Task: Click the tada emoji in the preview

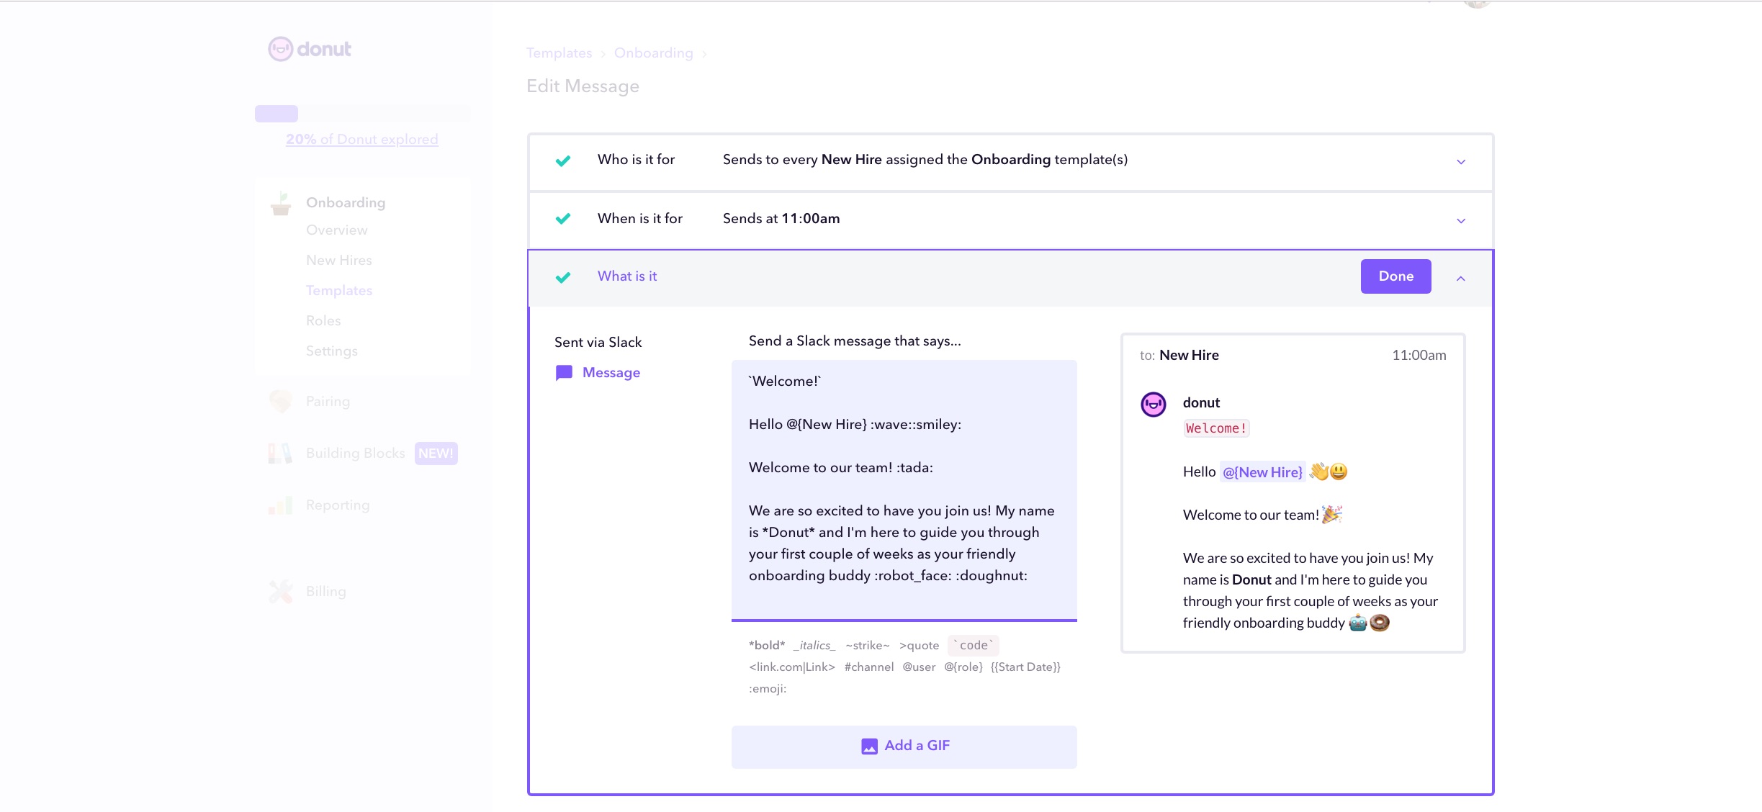Action: 1332,514
